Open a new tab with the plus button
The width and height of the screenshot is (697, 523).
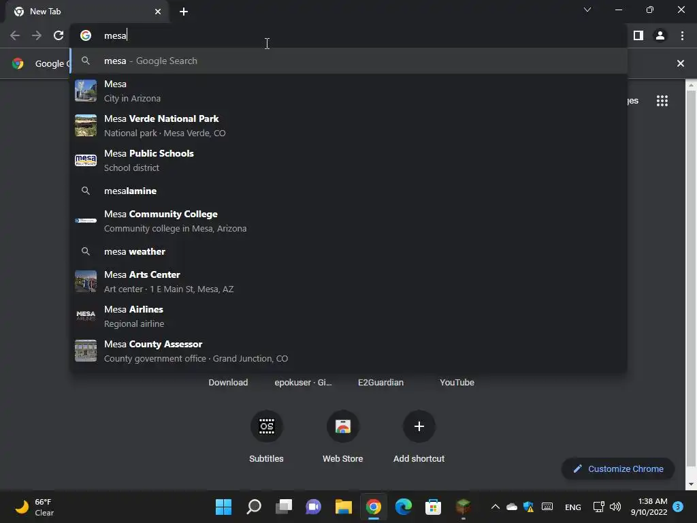point(184,12)
